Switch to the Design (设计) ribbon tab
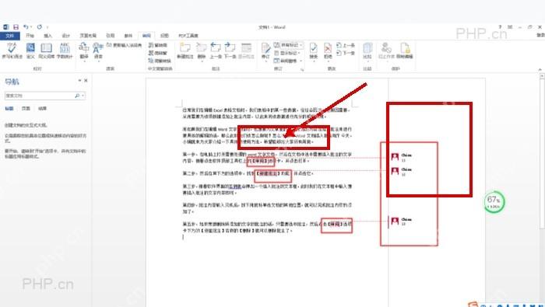The width and height of the screenshot is (545, 307). (x=66, y=36)
